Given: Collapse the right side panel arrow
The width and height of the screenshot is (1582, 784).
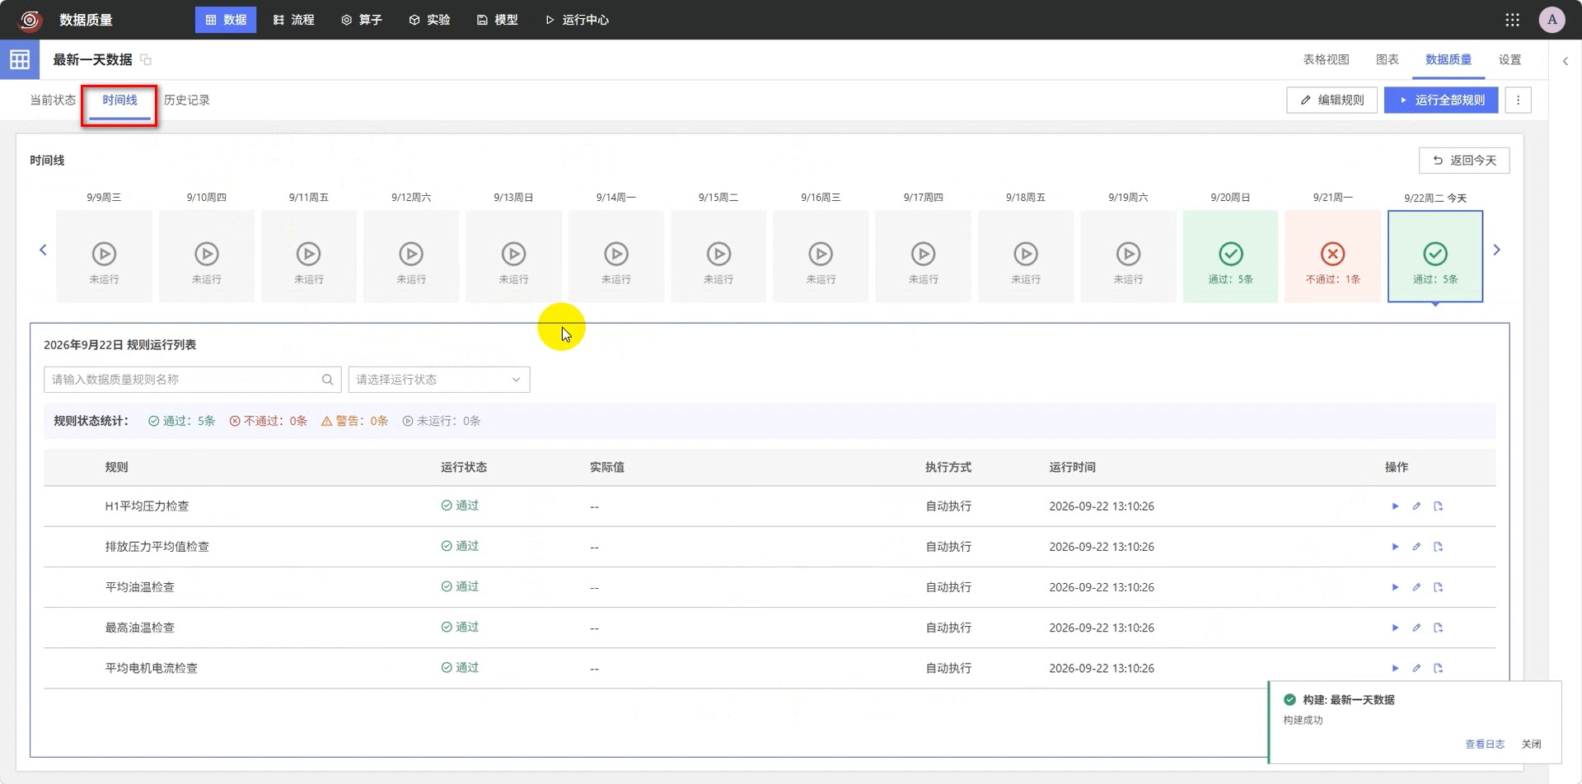Looking at the screenshot, I should (x=1565, y=61).
